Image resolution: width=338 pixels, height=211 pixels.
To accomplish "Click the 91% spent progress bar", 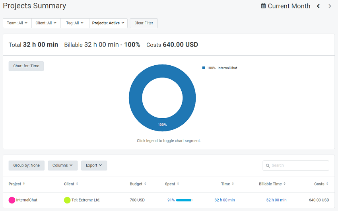I will tap(184, 200).
